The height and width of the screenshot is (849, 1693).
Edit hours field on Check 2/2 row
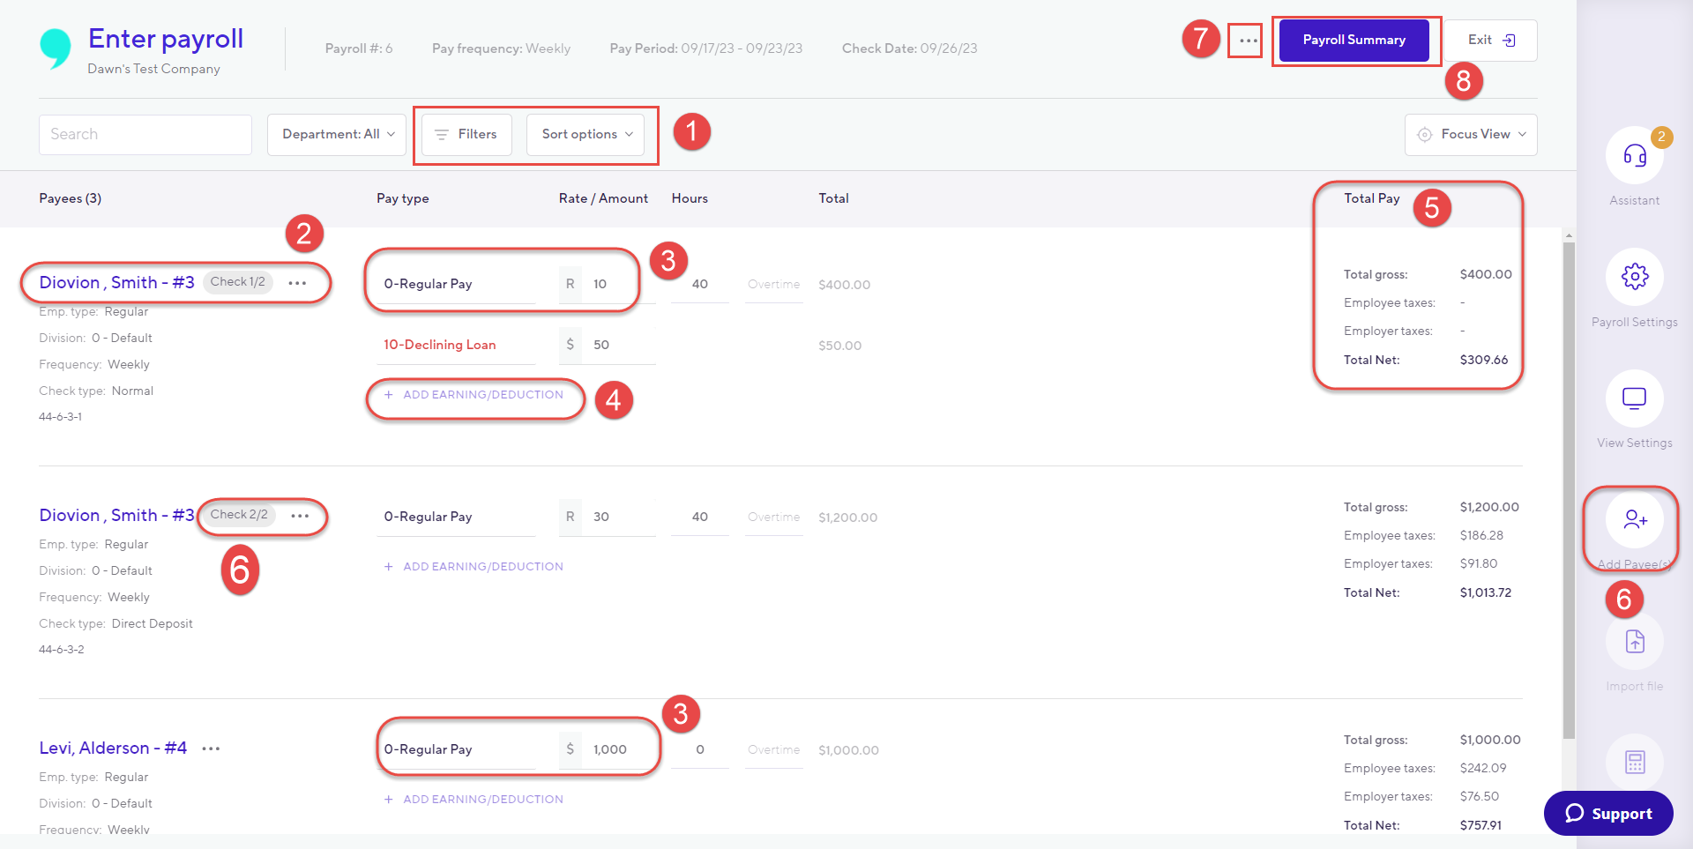[x=700, y=517]
